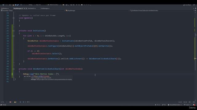Click the skinButtonInstance.Select() line
The width and height of the screenshot is (197, 110).
tap(47, 54)
